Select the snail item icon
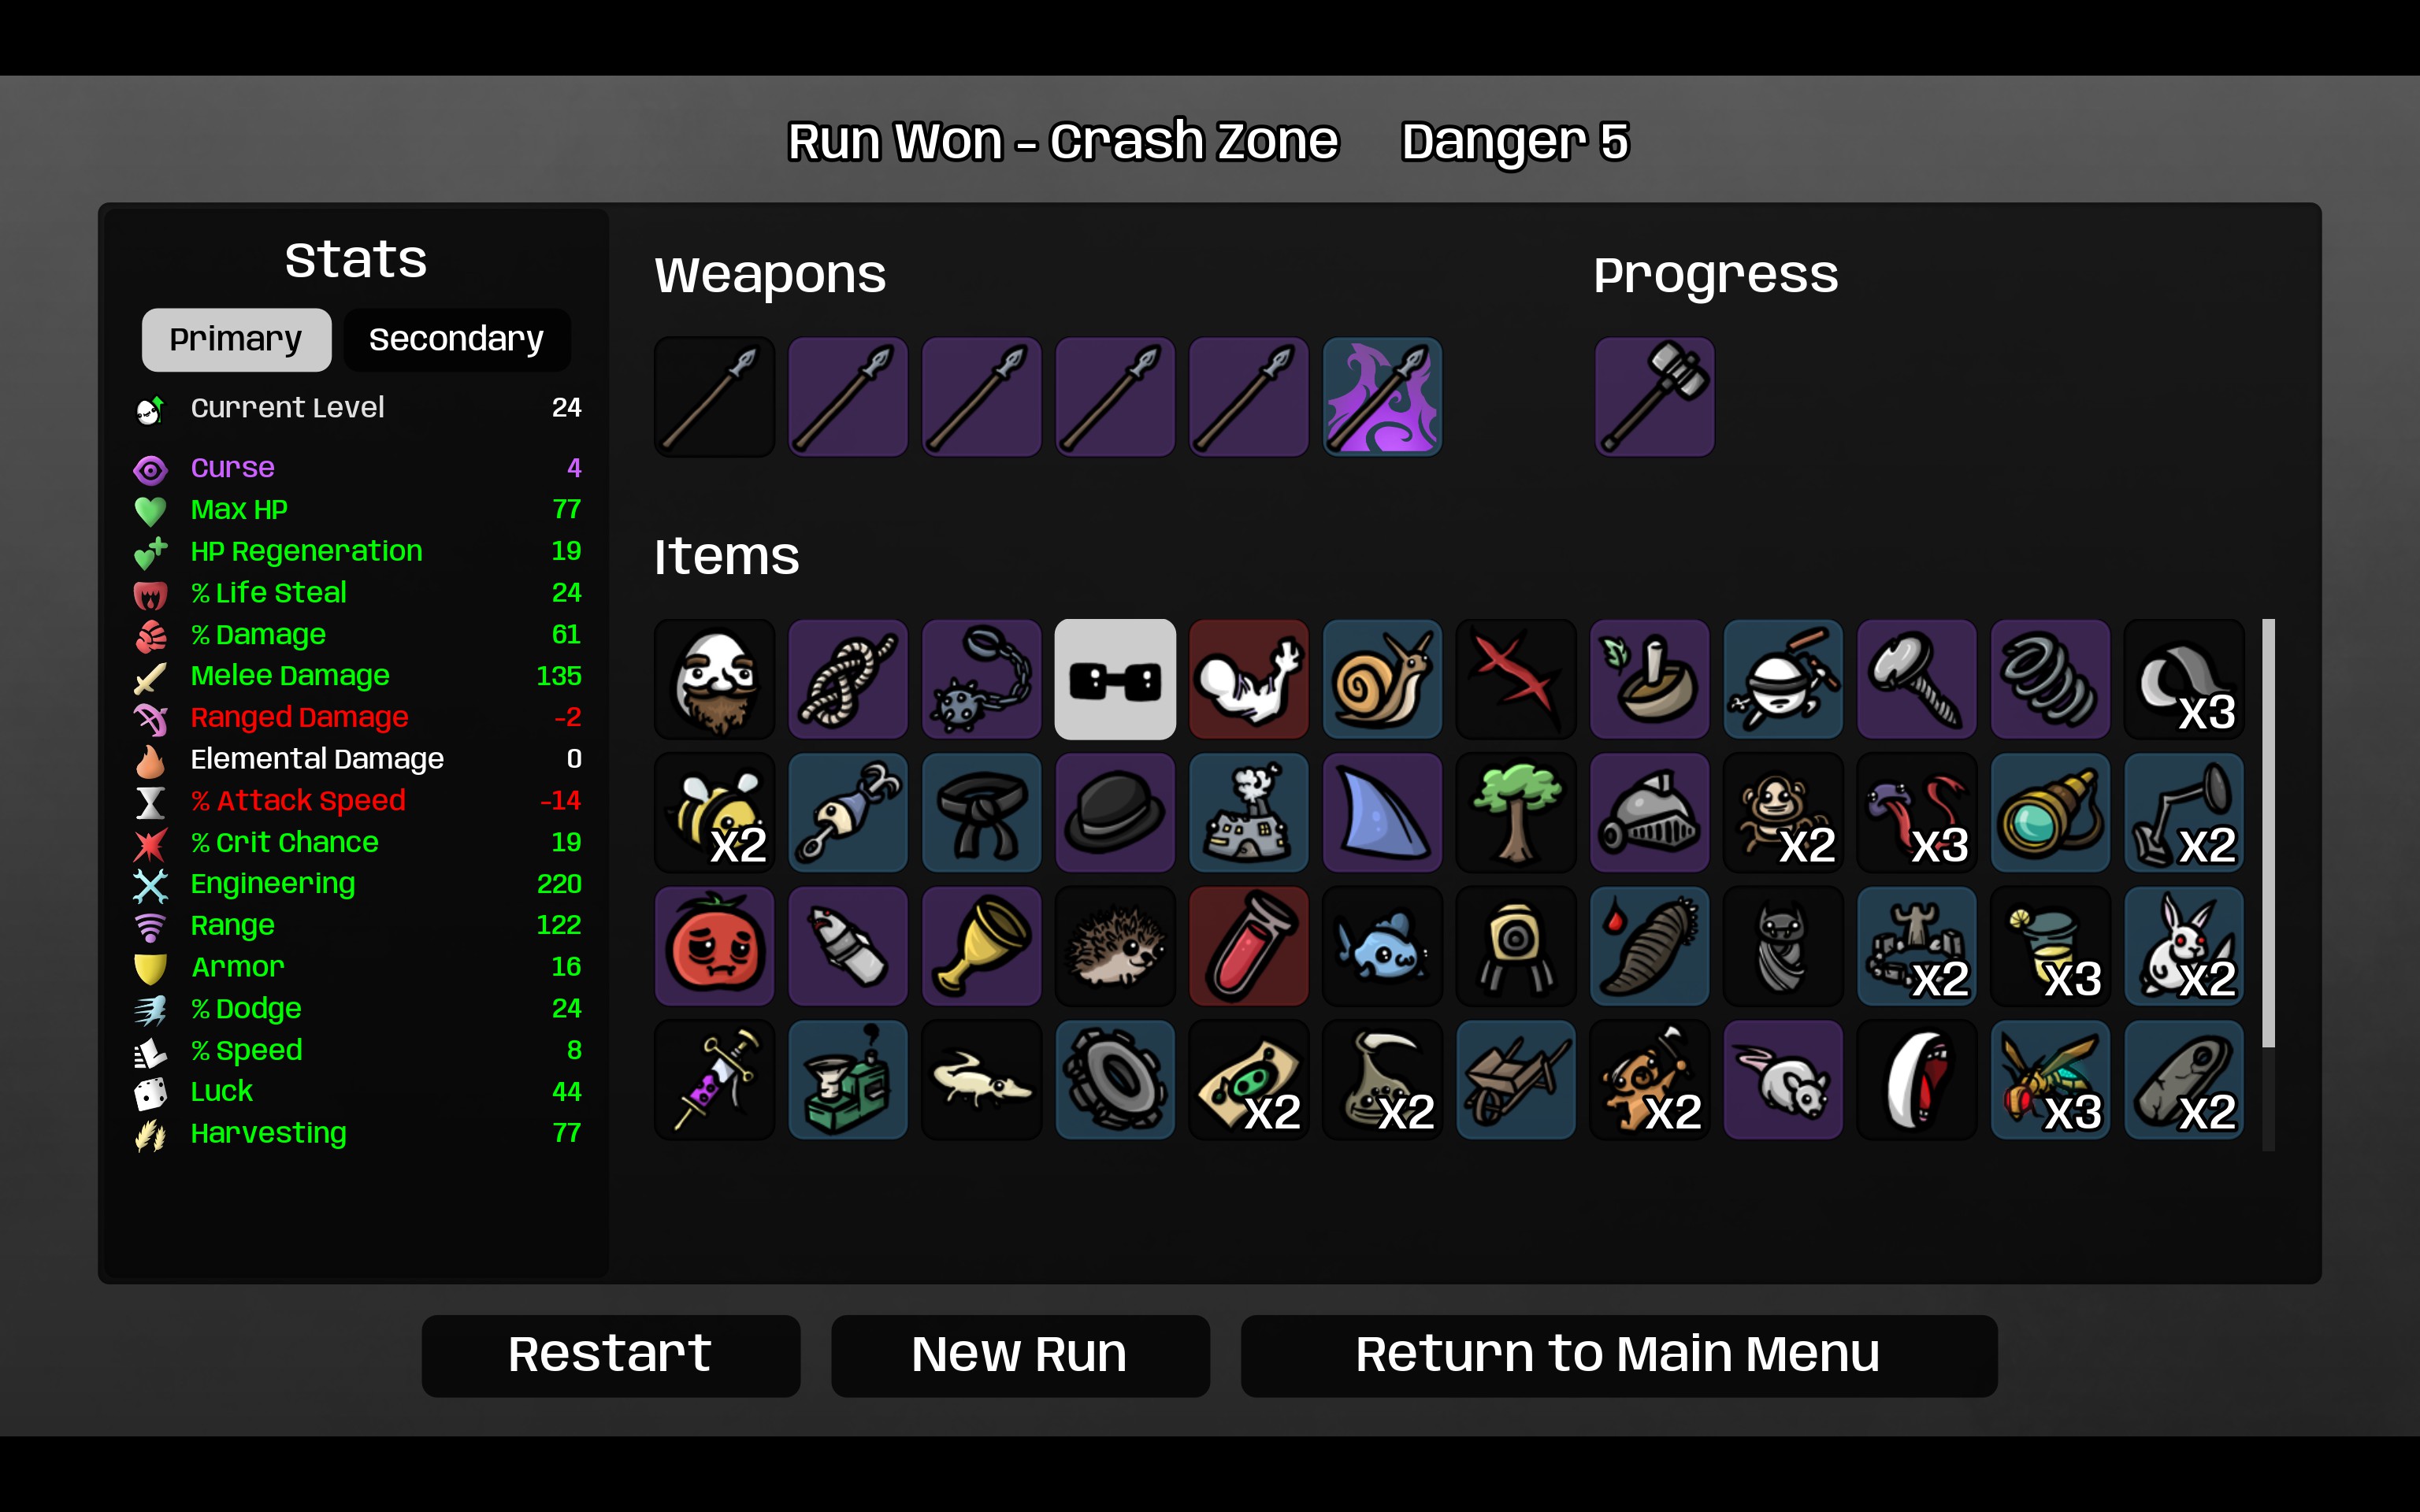The width and height of the screenshot is (2420, 1512). click(x=1382, y=679)
